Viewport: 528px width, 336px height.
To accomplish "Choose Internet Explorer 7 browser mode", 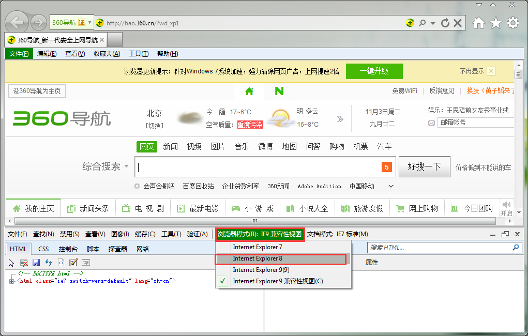I will pyautogui.click(x=283, y=247).
